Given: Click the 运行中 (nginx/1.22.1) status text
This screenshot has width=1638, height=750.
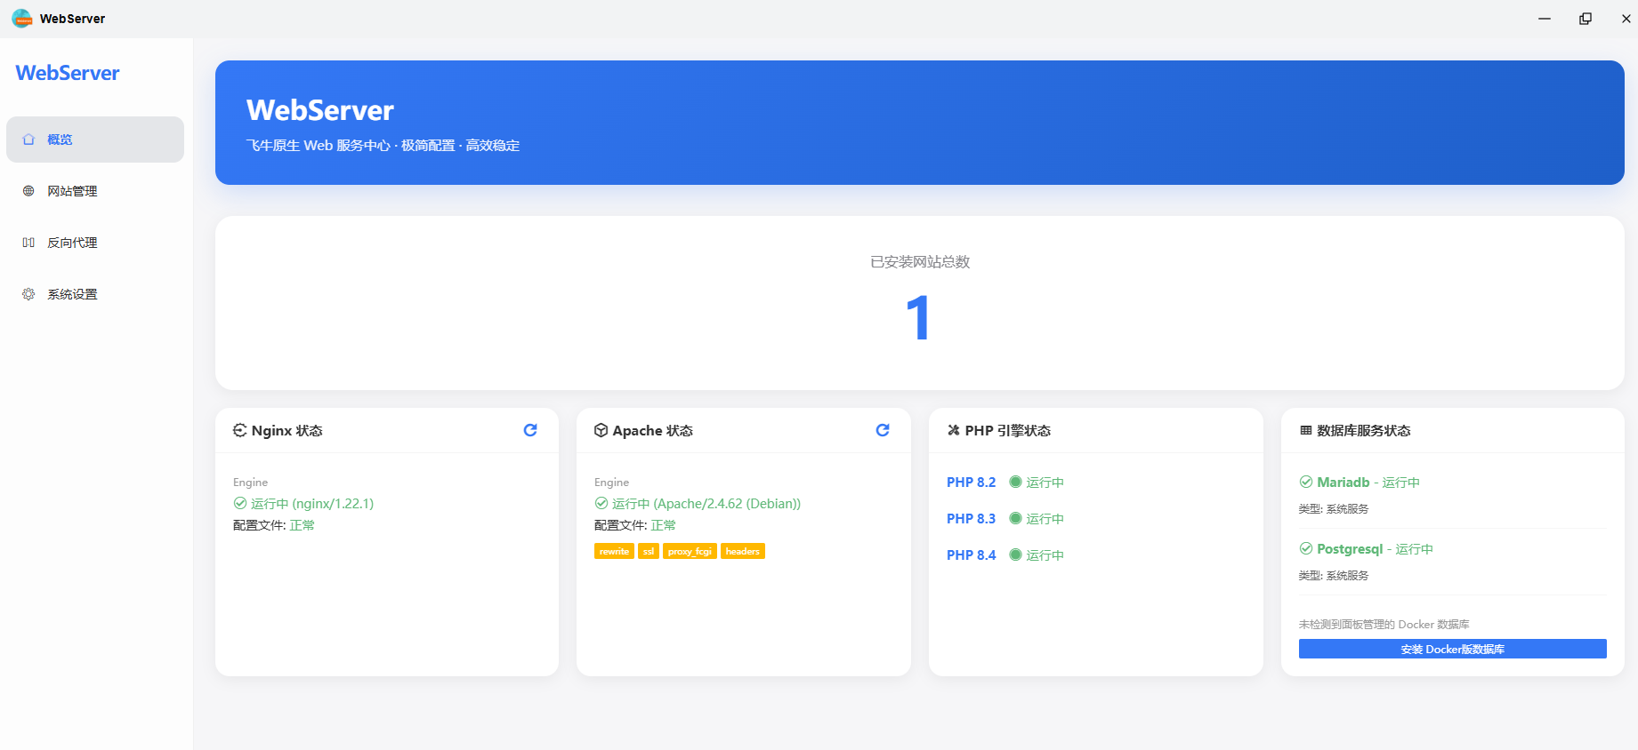Looking at the screenshot, I should click(312, 503).
